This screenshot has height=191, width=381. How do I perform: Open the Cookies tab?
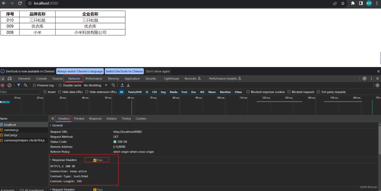(141, 118)
